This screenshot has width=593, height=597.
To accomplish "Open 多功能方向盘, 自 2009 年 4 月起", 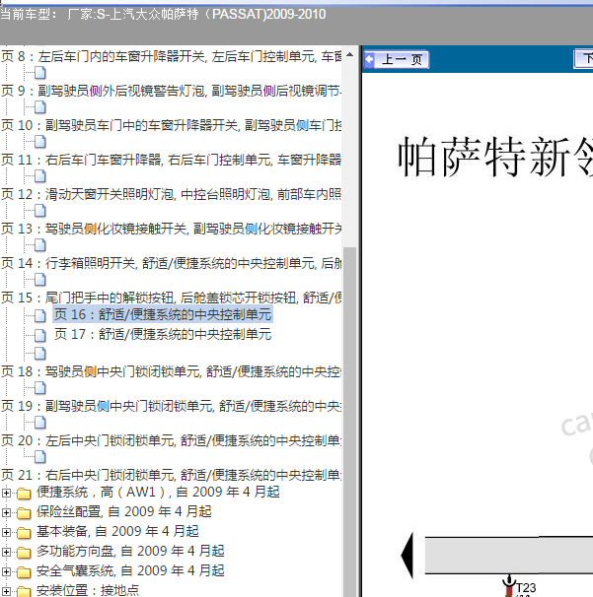I will tap(130, 551).
